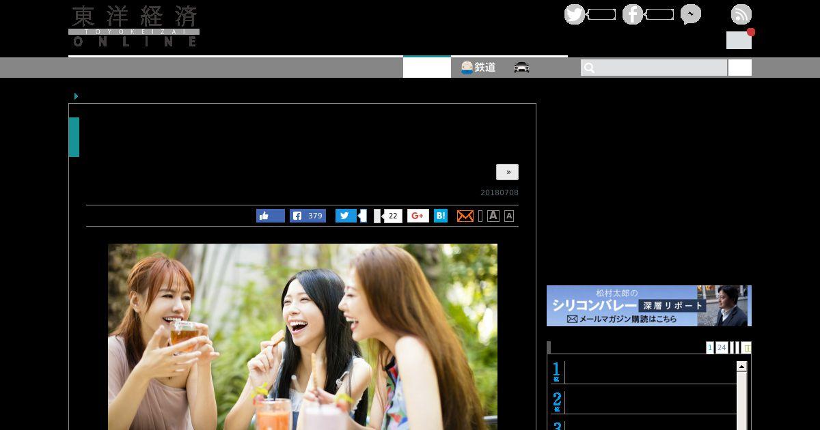
Task: Open ranking entry number 1
Action: pyautogui.click(x=644, y=371)
